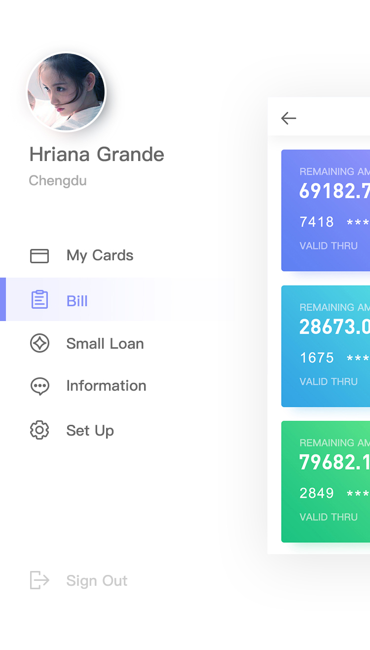
Task: Click VALID THRU on the purple card
Action: point(329,246)
